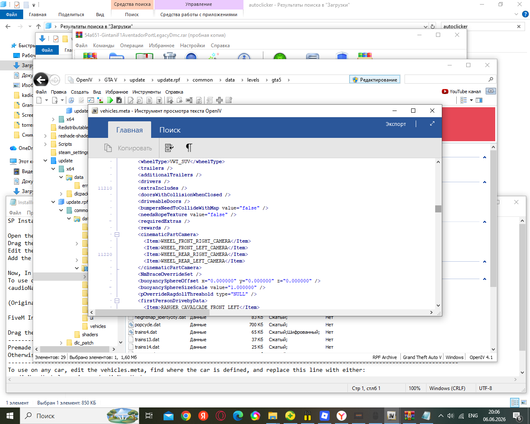The width and height of the screenshot is (530, 424).
Task: Open the Средства работы с приложениями tab
Action: pyautogui.click(x=199, y=14)
